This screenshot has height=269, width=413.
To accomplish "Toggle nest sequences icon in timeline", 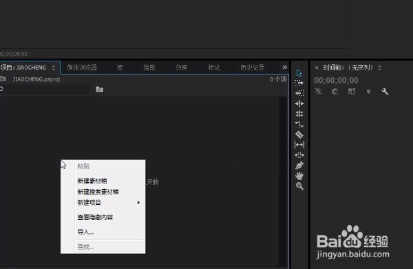I will [x=319, y=92].
